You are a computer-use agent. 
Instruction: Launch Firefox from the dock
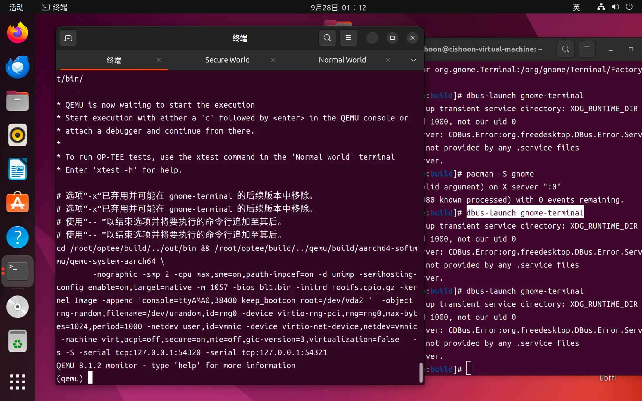[x=18, y=33]
